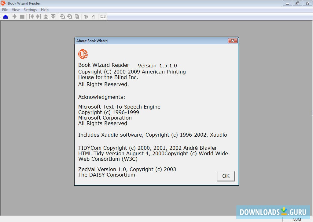
Task: Click the 'TIDYCom Copyright' line
Action: coord(148,148)
